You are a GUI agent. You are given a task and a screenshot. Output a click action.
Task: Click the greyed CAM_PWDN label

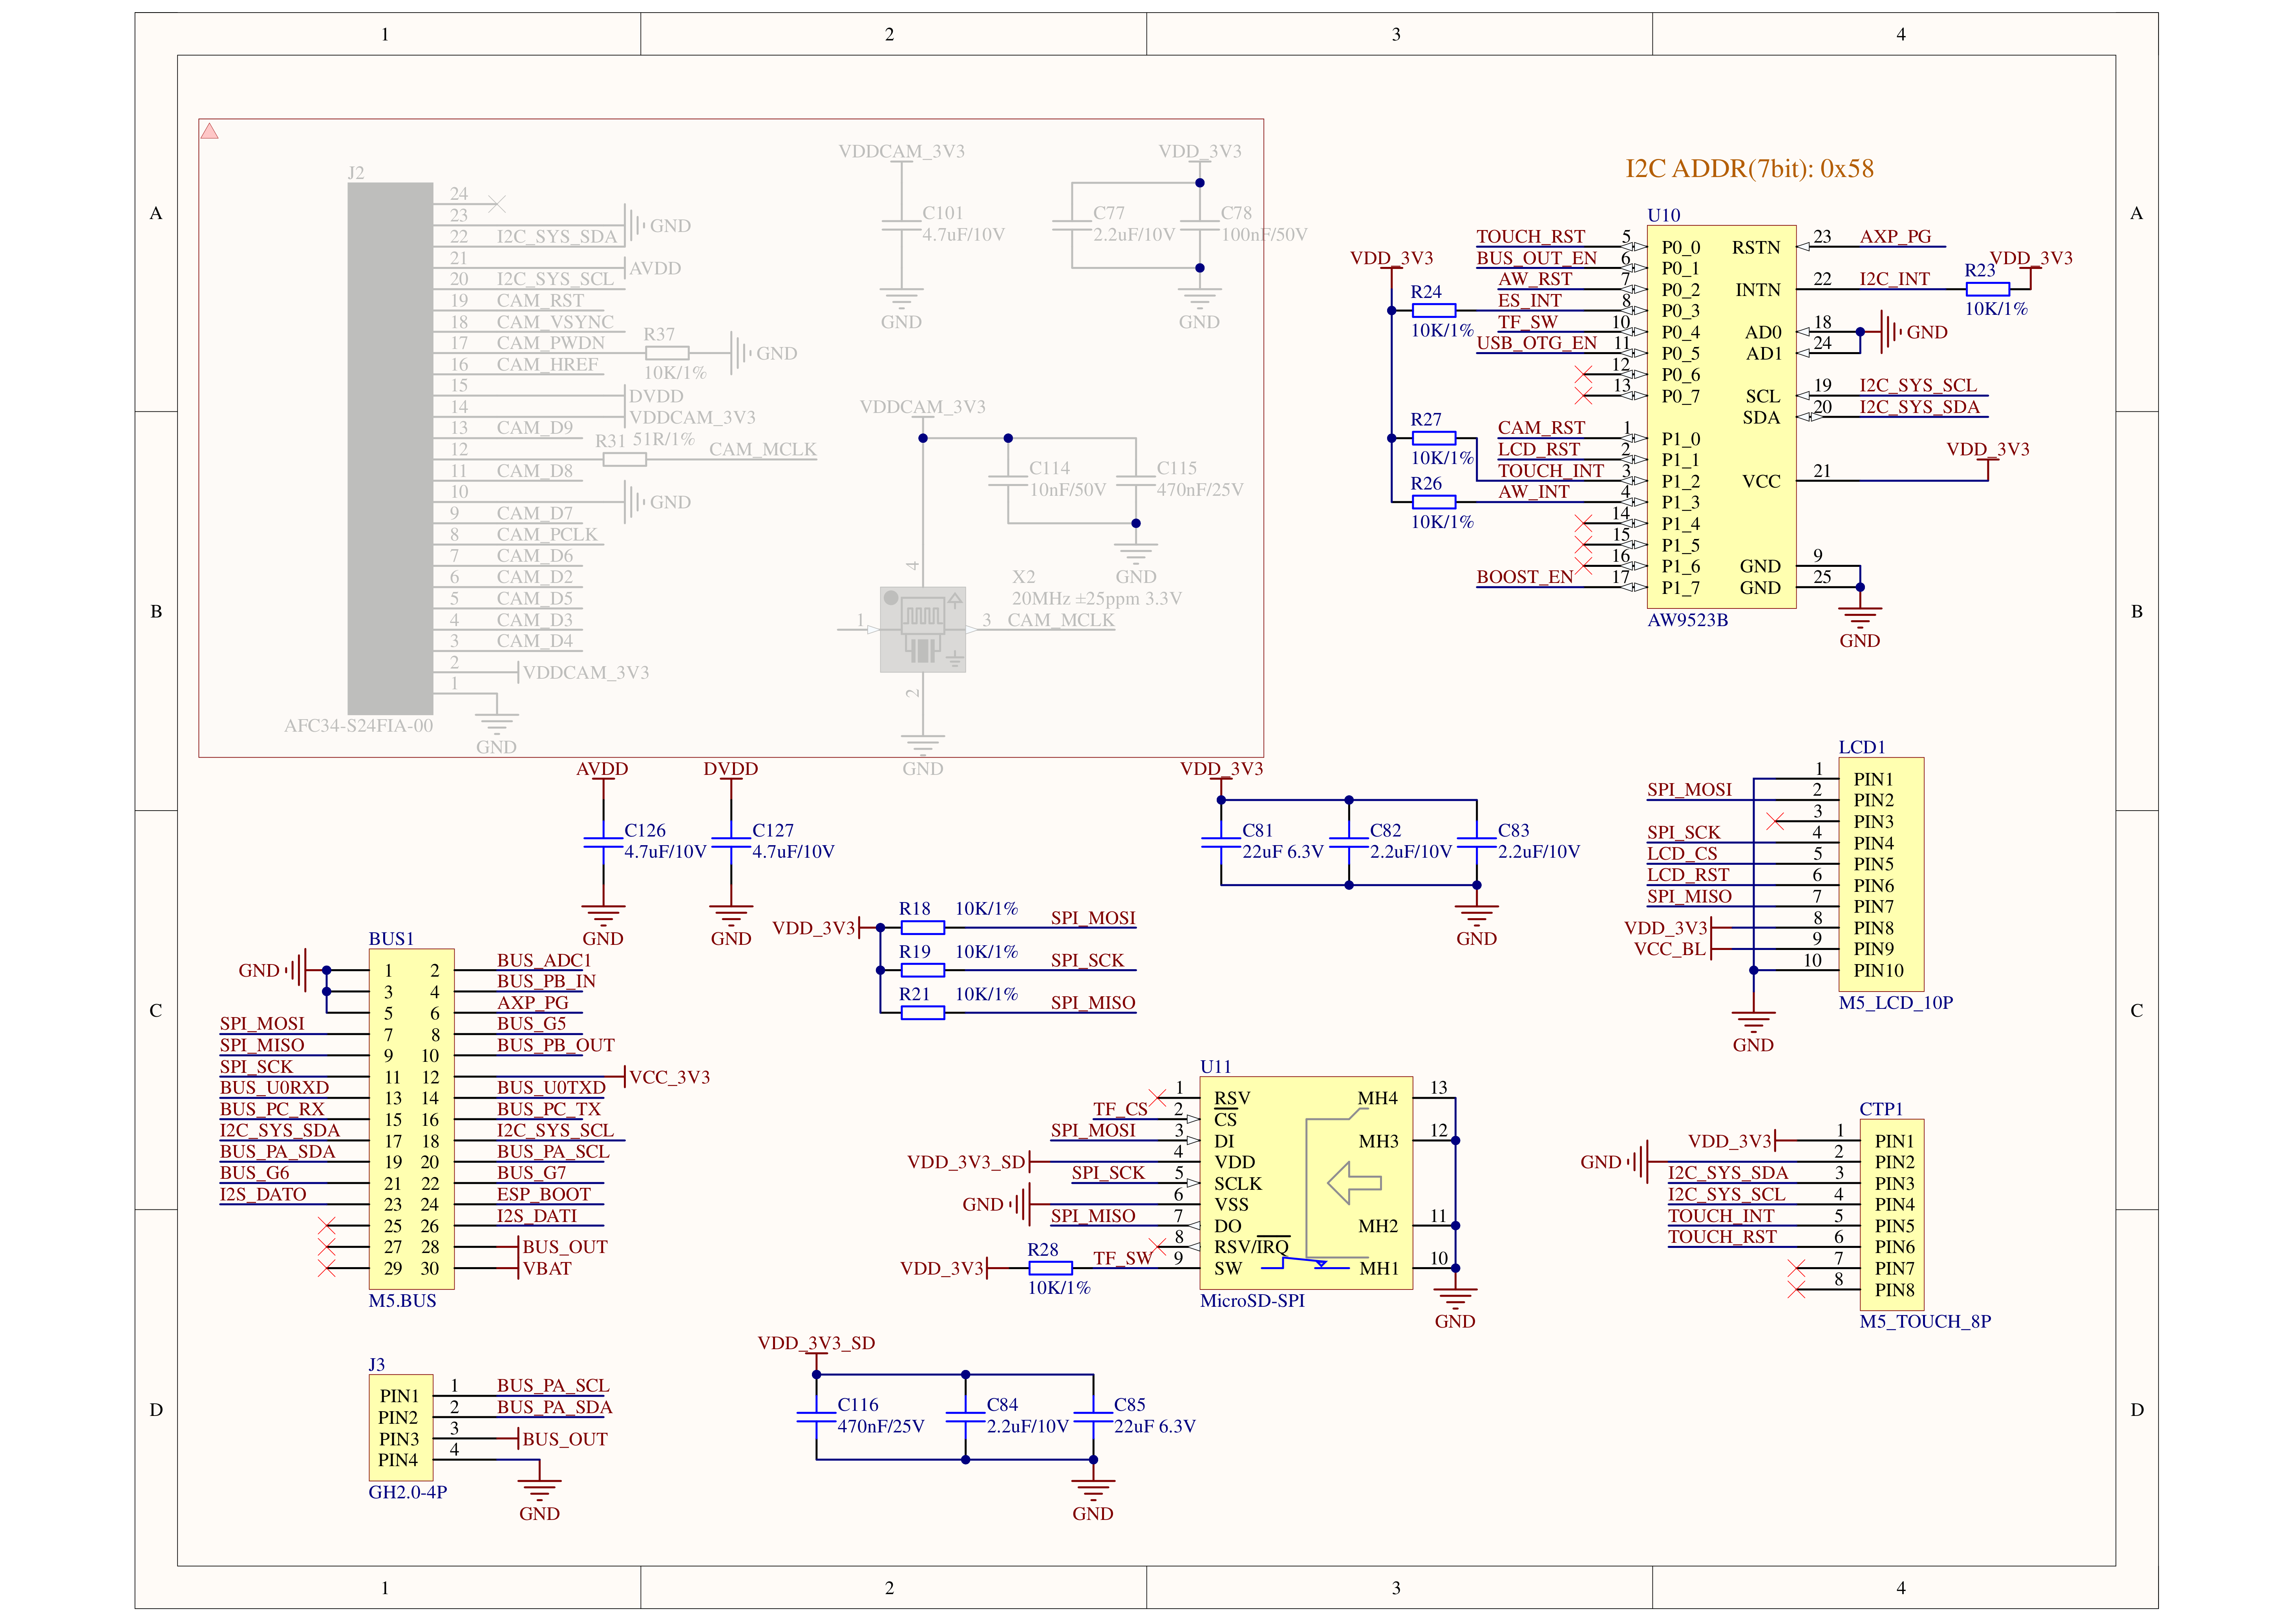point(550,343)
